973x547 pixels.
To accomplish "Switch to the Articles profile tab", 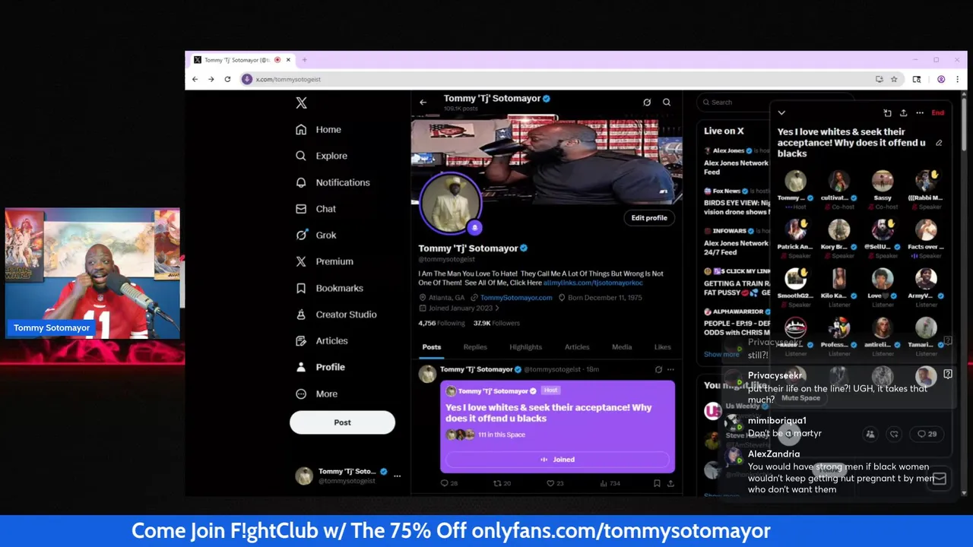I will tap(577, 347).
